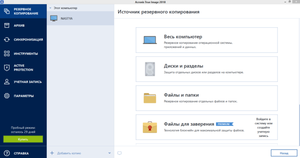
Task: Click the heading Источник резервного копирования
Action: [x=159, y=12]
